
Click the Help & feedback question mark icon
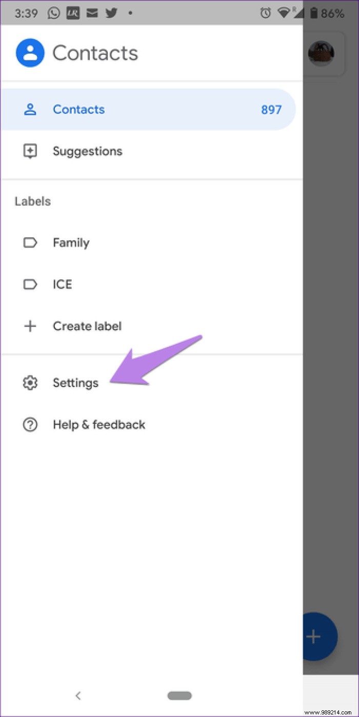[30, 424]
